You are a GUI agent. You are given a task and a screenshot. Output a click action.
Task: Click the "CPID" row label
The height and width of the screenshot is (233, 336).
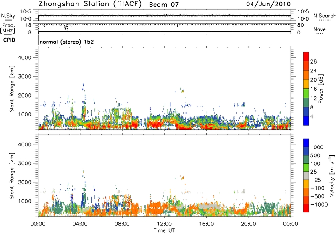[x=9, y=40]
